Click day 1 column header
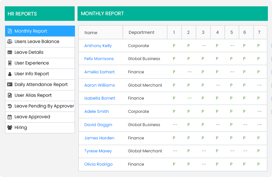Viewport: 272px width, 177px height. coord(174,33)
